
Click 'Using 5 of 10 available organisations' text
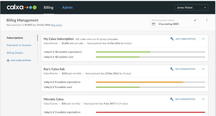point(63,52)
